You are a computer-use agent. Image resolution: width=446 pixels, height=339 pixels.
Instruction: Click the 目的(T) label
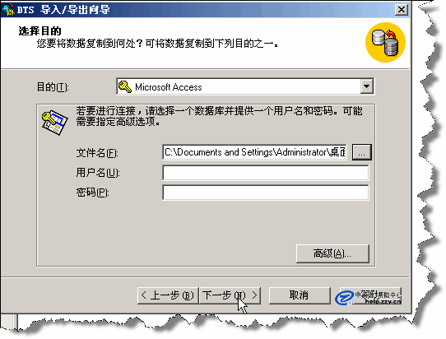[53, 86]
